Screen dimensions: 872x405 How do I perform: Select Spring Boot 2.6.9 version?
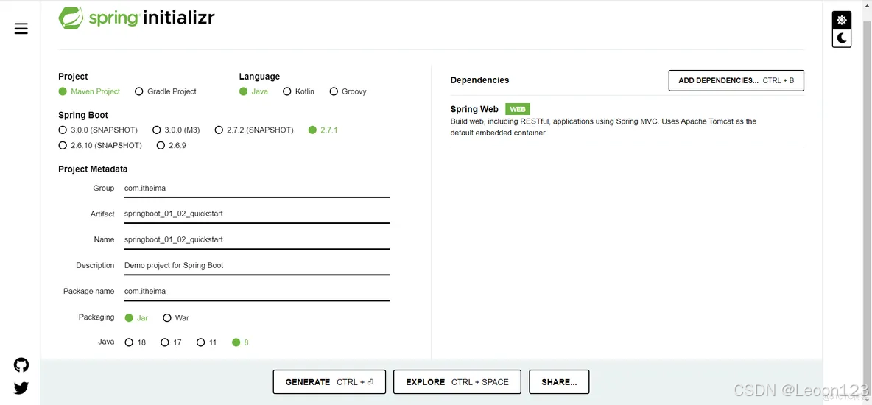coord(172,145)
